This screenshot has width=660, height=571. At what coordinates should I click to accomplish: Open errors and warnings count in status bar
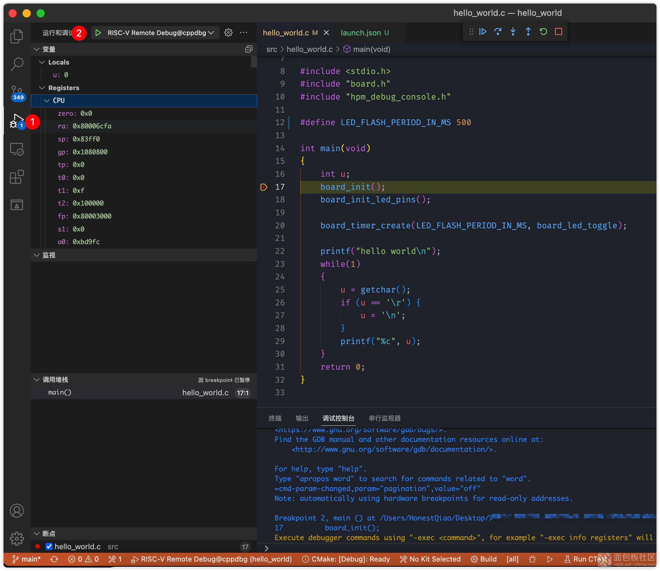(83, 559)
